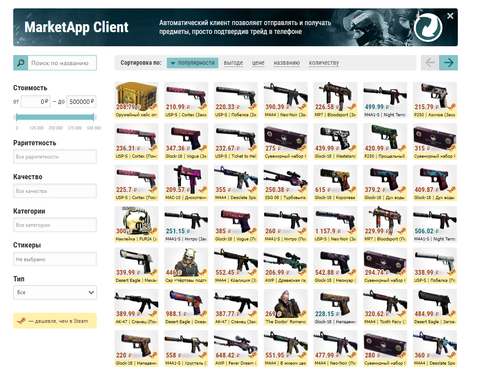Open Desert Eagle Механо item priced 339.99
Image resolution: width=486 pixels, height=369 pixels.
[136, 266]
